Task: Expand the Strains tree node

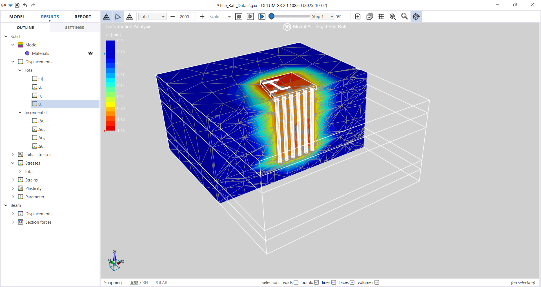Action: (x=13, y=180)
